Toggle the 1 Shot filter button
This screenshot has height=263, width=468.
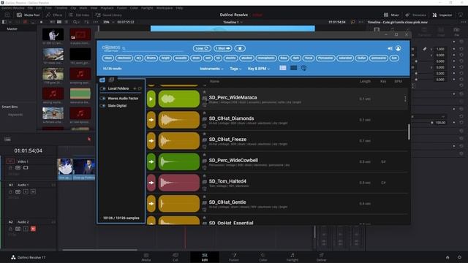(x=222, y=48)
